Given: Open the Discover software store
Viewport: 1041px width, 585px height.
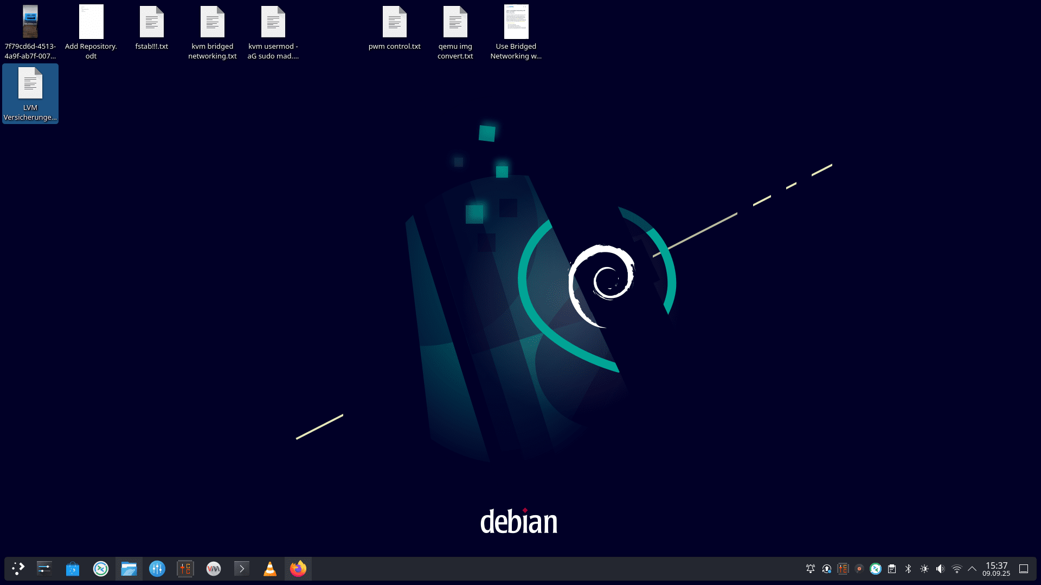Looking at the screenshot, I should [73, 569].
